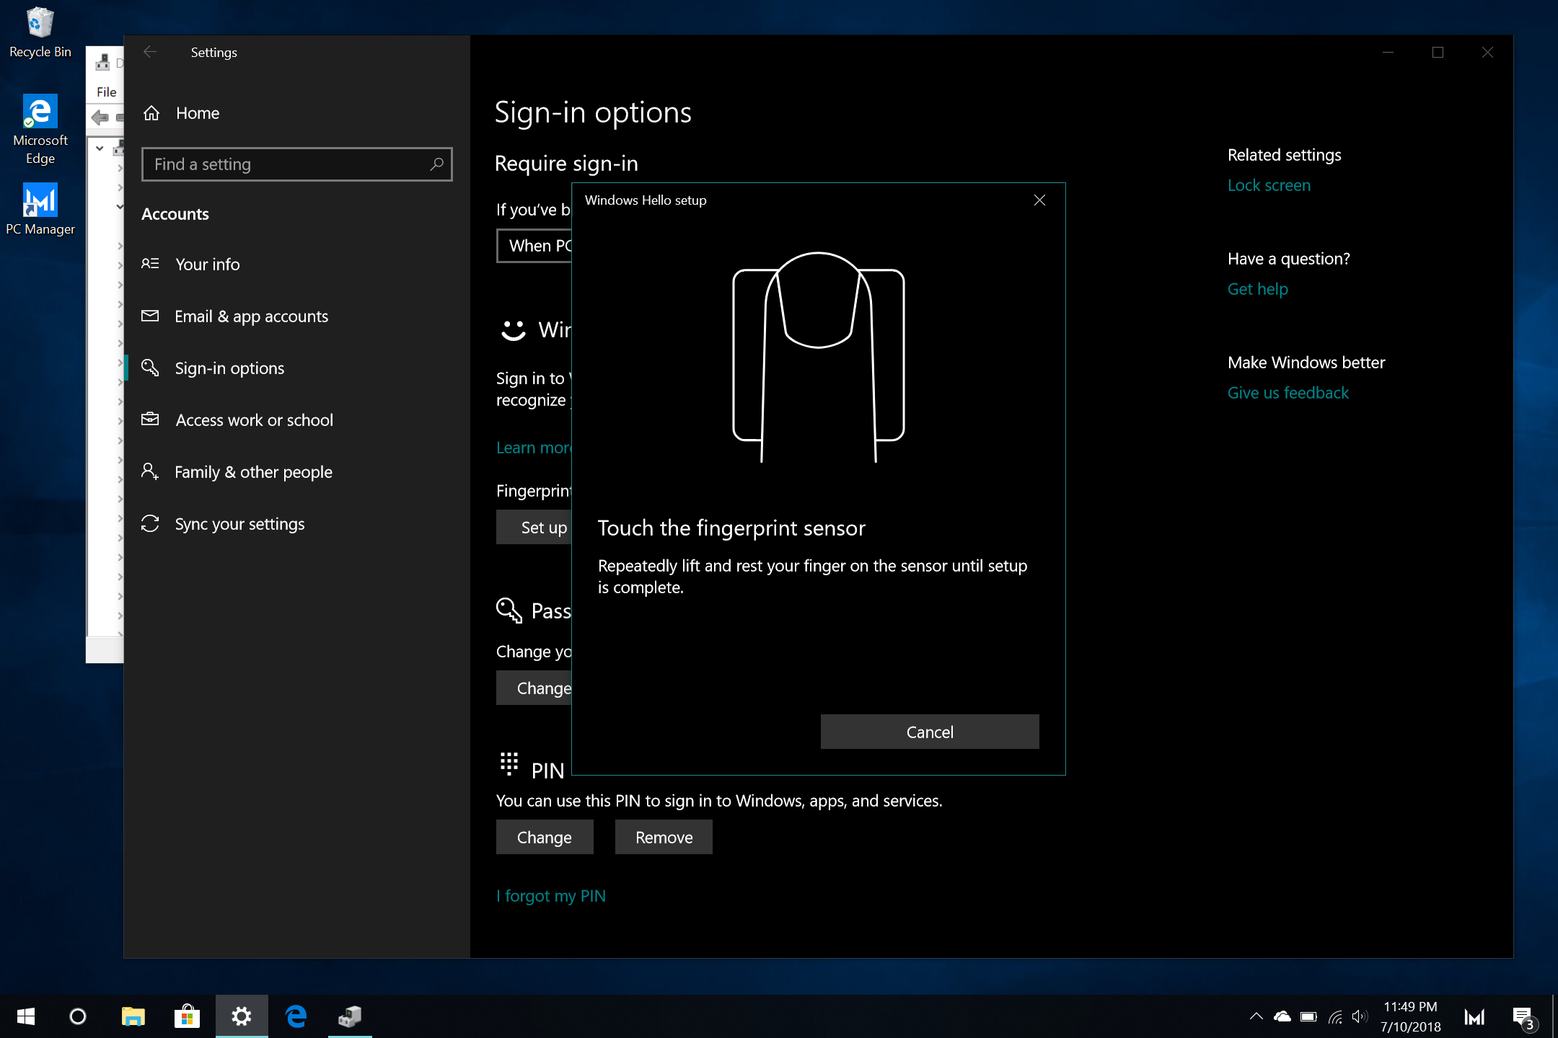Open the Microsoft Store taskbar icon

tap(187, 1016)
